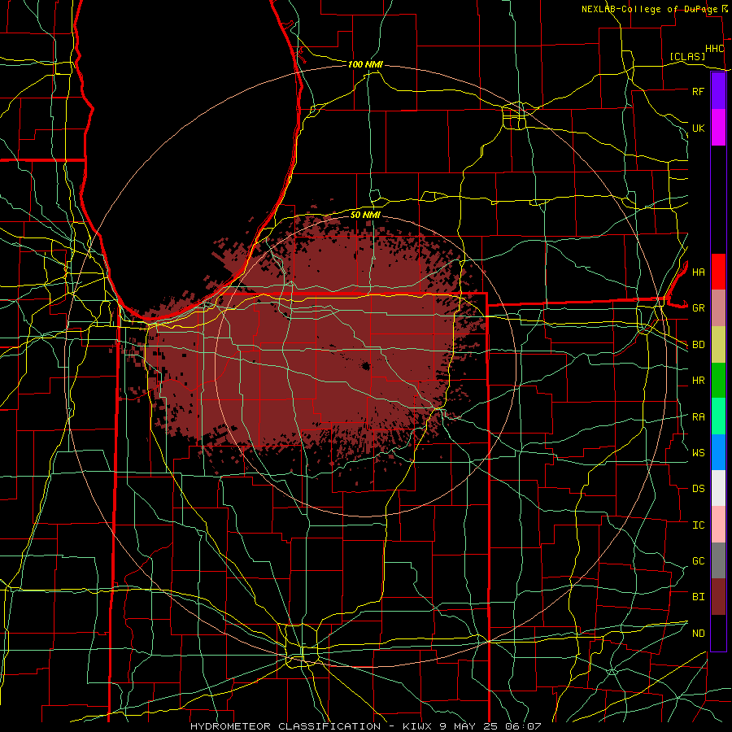Screen dimensions: 732x732
Task: Click the 'ND' legend label text
Action: pyautogui.click(x=698, y=633)
